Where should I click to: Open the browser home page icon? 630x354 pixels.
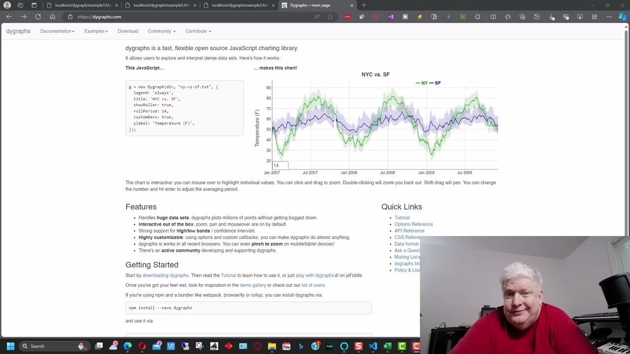coord(52,17)
